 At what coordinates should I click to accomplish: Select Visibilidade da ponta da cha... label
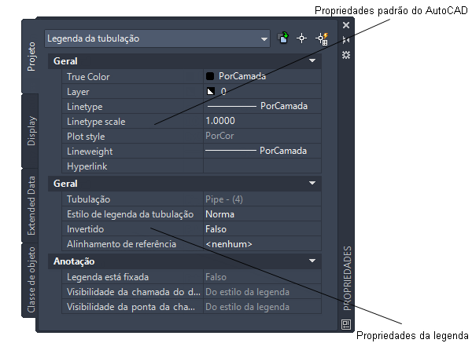coord(131,307)
